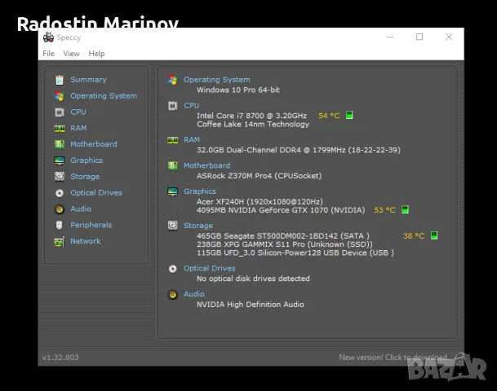
Task: Click 'New version! Click to download' link
Action: 395,358
